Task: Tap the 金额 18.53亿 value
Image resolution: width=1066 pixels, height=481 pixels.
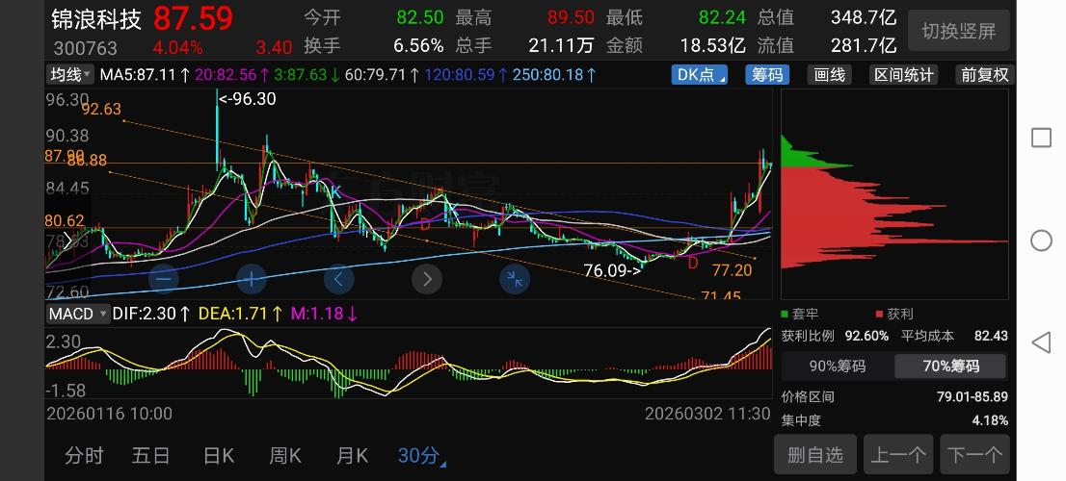Action: coord(712,45)
